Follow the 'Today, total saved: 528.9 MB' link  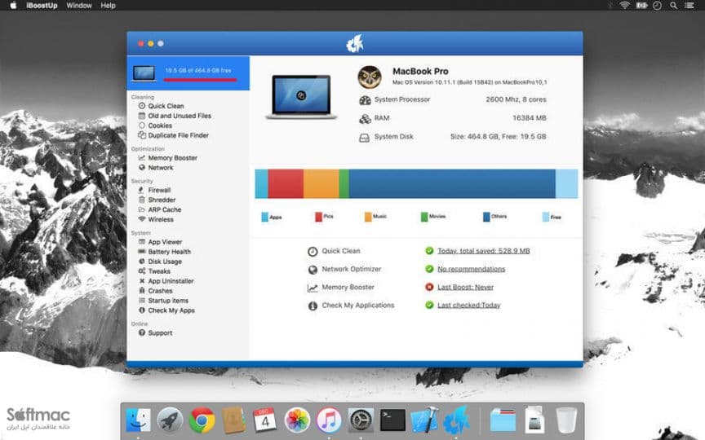coord(483,250)
